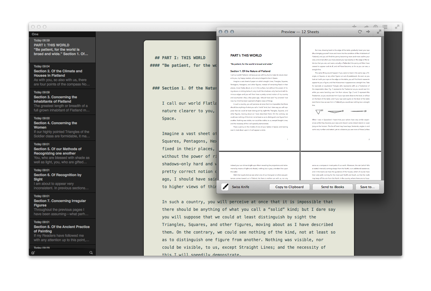Enter fullscreen in the Preview window

[379, 32]
